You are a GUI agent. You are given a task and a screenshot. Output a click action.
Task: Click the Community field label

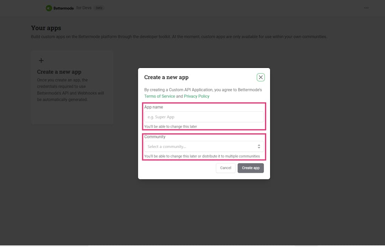click(155, 137)
